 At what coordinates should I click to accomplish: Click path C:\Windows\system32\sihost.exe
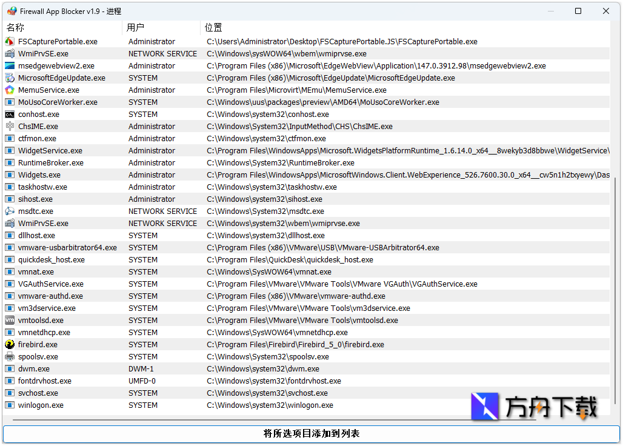[x=265, y=199]
